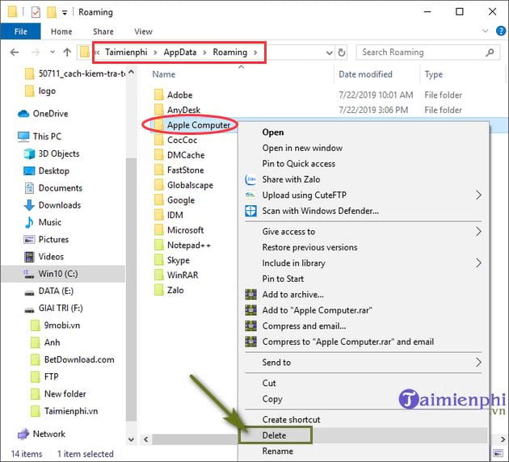
Task: Choose Open from the context menu
Action: [273, 132]
